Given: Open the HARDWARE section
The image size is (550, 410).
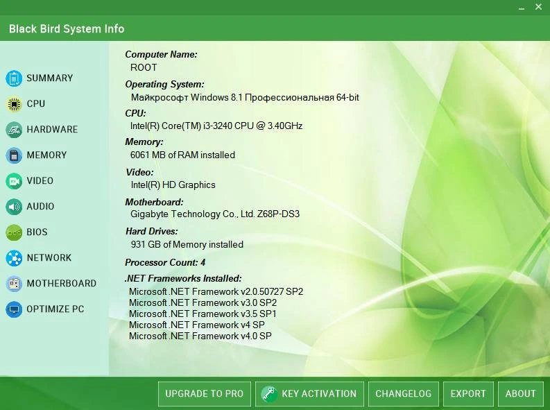Looking at the screenshot, I should 52,130.
